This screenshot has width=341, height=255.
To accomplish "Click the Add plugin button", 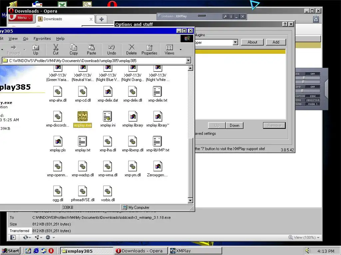I will (x=276, y=42).
